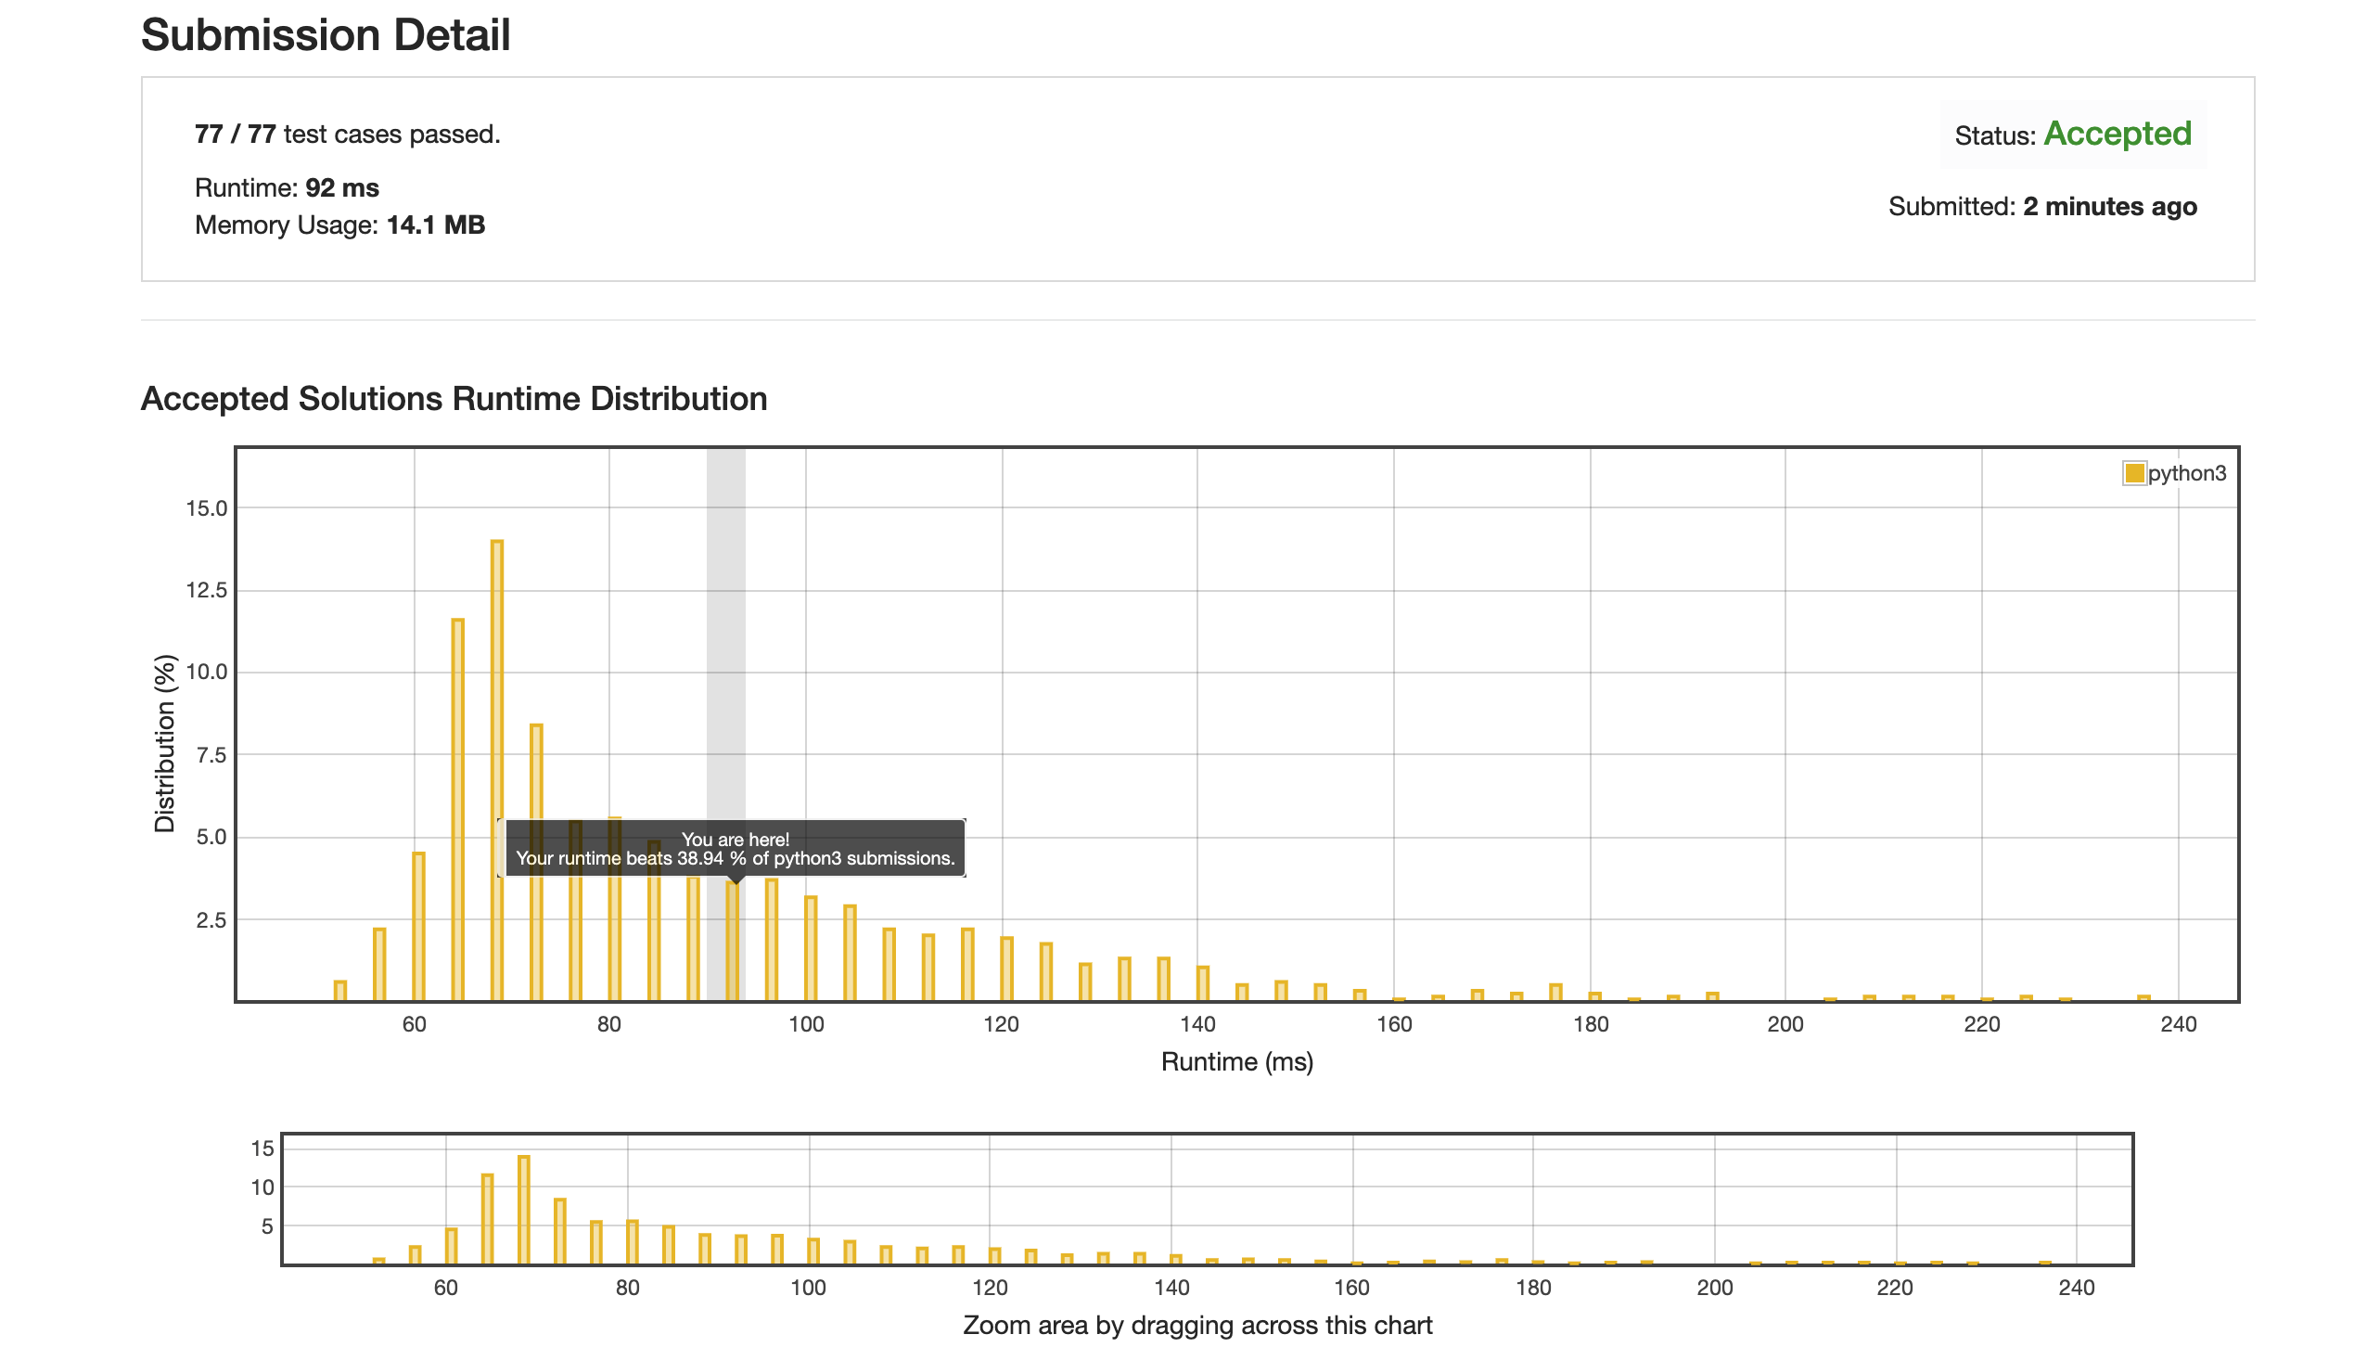Open the green Accepted status link
2380x1360 pixels.
[2117, 134]
